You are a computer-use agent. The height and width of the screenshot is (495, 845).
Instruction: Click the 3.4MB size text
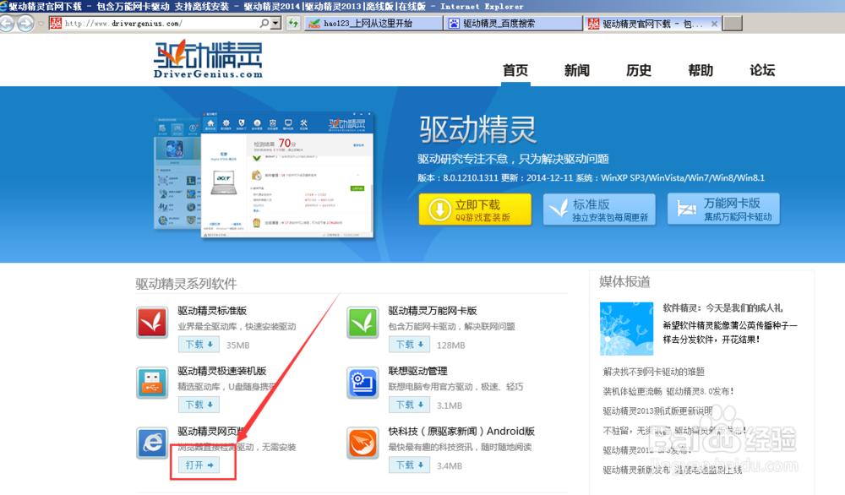coord(450,466)
